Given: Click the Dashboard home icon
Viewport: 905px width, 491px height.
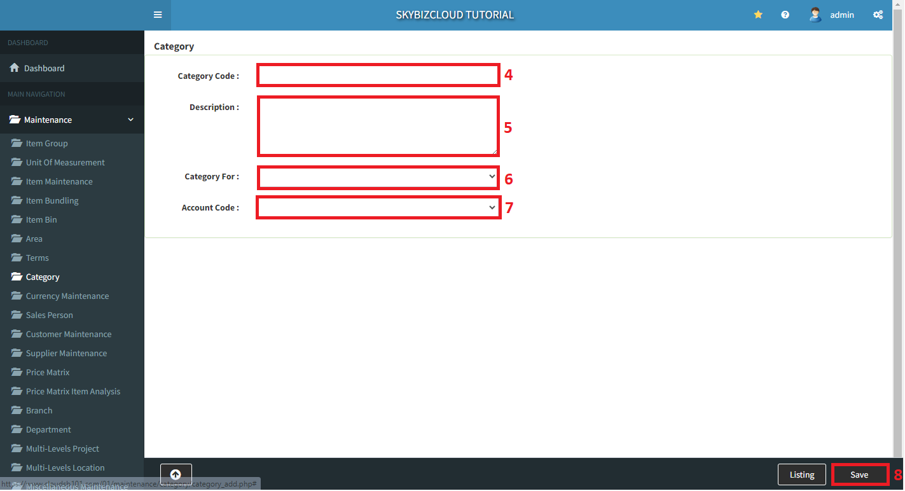Looking at the screenshot, I should 14,68.
